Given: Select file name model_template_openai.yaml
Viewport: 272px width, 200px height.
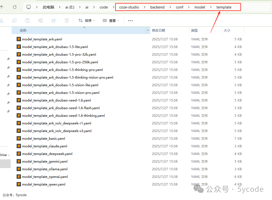Looking at the screenshot, I should (45, 177).
